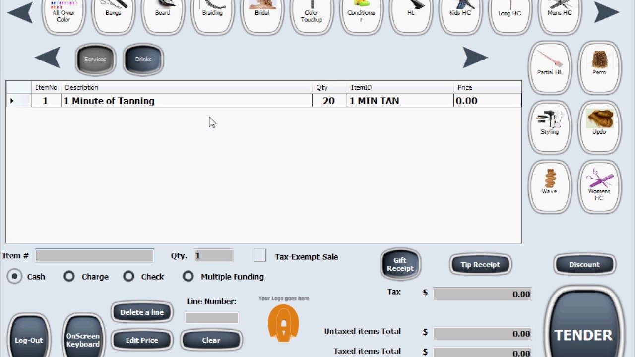
Task: Tick the Tax-Exempt Sale checkbox
Action: pyautogui.click(x=260, y=255)
